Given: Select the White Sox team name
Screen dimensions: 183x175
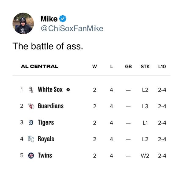Looking at the screenshot, I should [50, 89].
